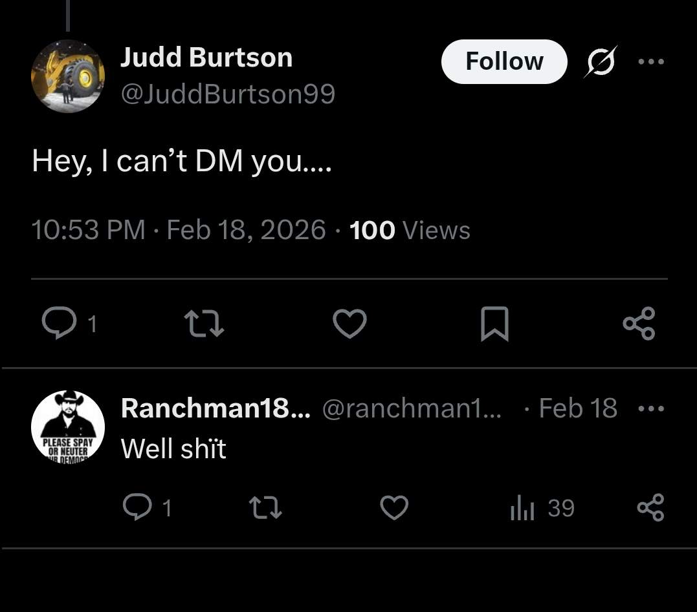Like the "Hey, I can't DM you" post
Image resolution: width=697 pixels, height=612 pixels.
click(349, 323)
